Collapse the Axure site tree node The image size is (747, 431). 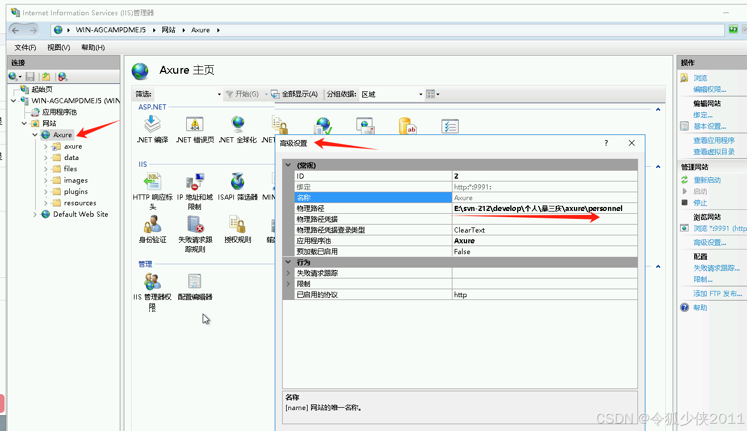[x=35, y=134]
